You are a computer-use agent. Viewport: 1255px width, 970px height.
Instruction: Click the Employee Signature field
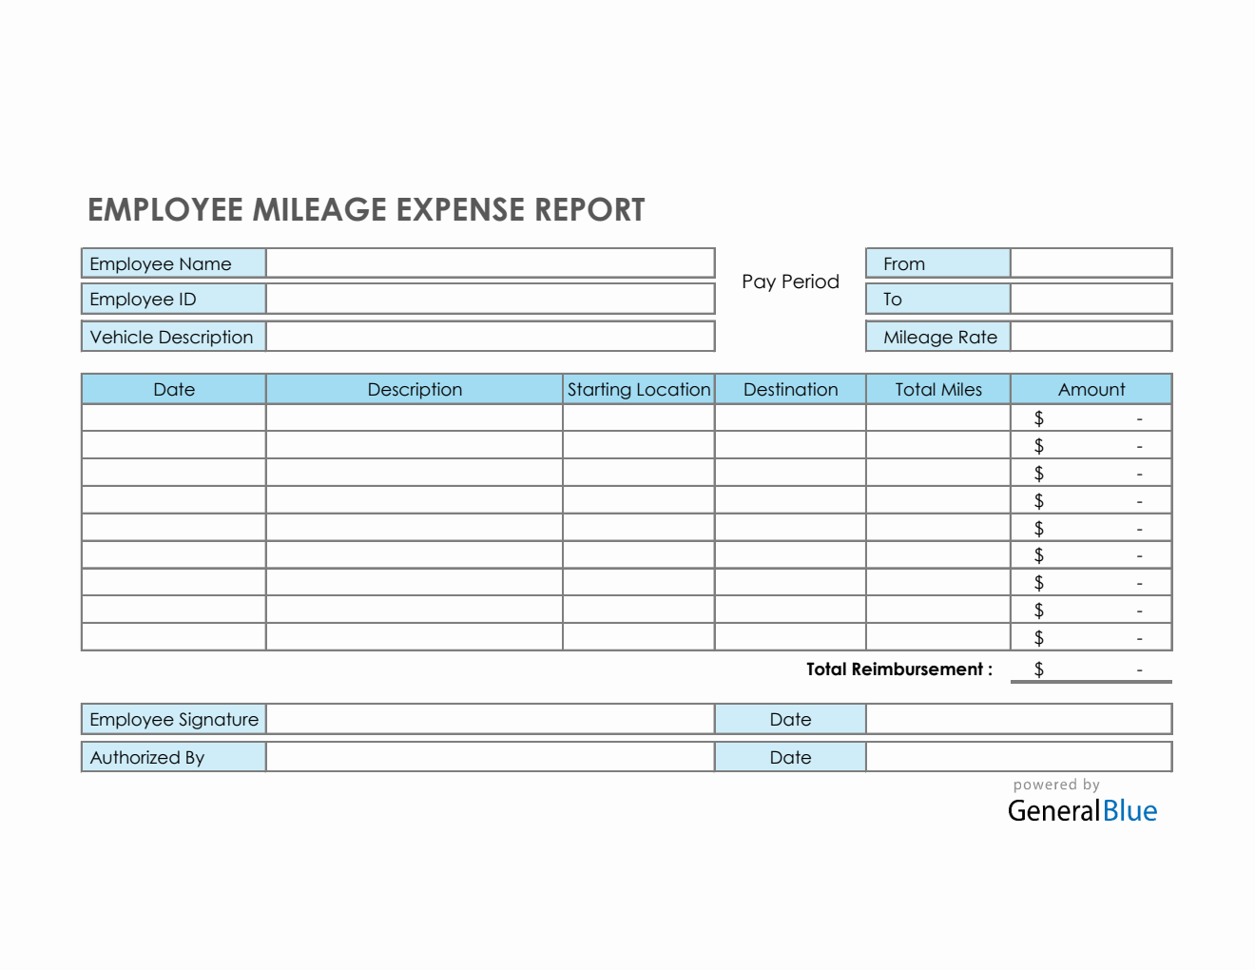click(x=490, y=719)
